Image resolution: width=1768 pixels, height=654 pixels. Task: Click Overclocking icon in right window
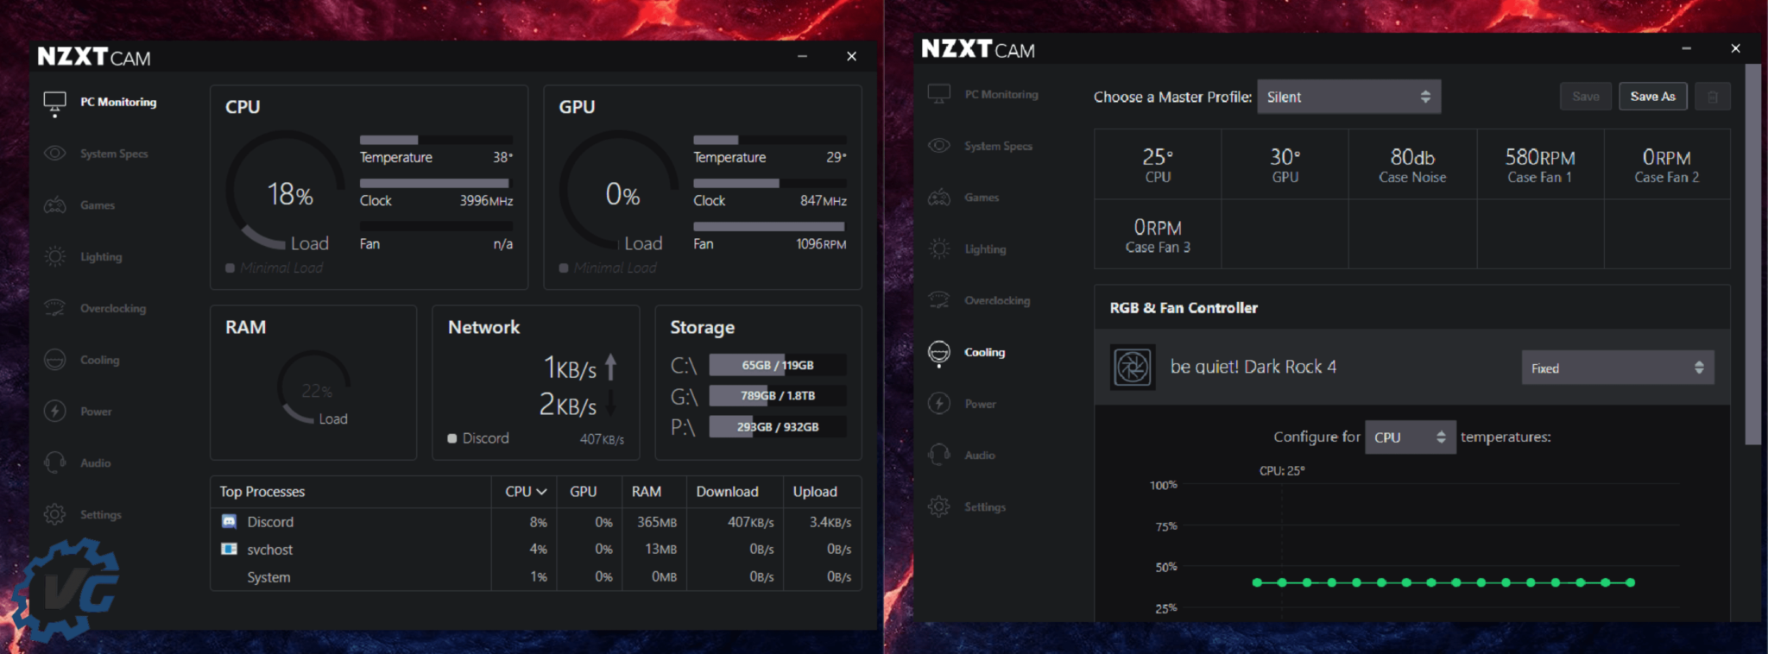938,300
